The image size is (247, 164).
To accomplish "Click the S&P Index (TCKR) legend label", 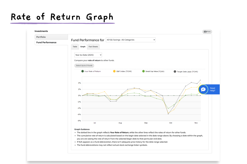I will tap(124, 71).
